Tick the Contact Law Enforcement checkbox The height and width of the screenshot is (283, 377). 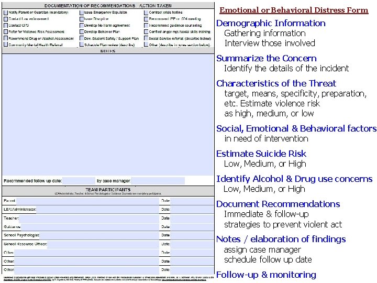point(6,19)
